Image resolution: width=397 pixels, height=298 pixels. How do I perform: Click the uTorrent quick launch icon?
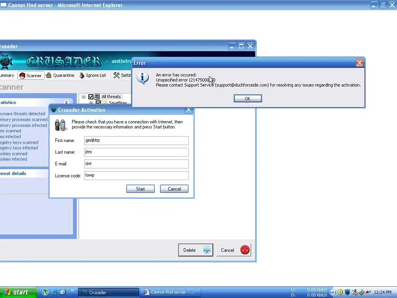click(x=45, y=293)
